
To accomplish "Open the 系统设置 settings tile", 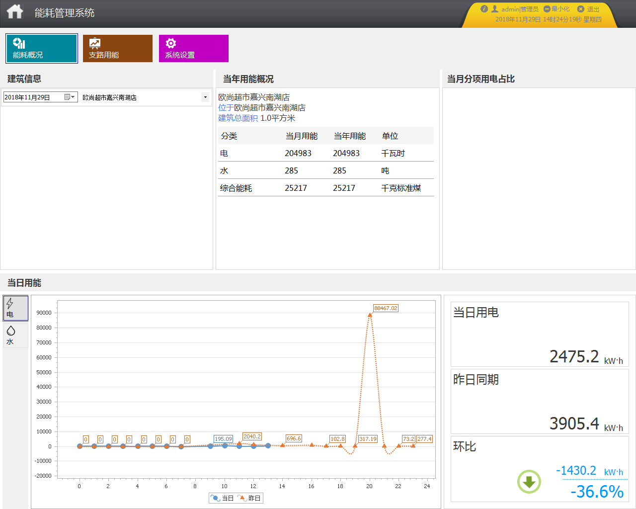I will point(193,49).
